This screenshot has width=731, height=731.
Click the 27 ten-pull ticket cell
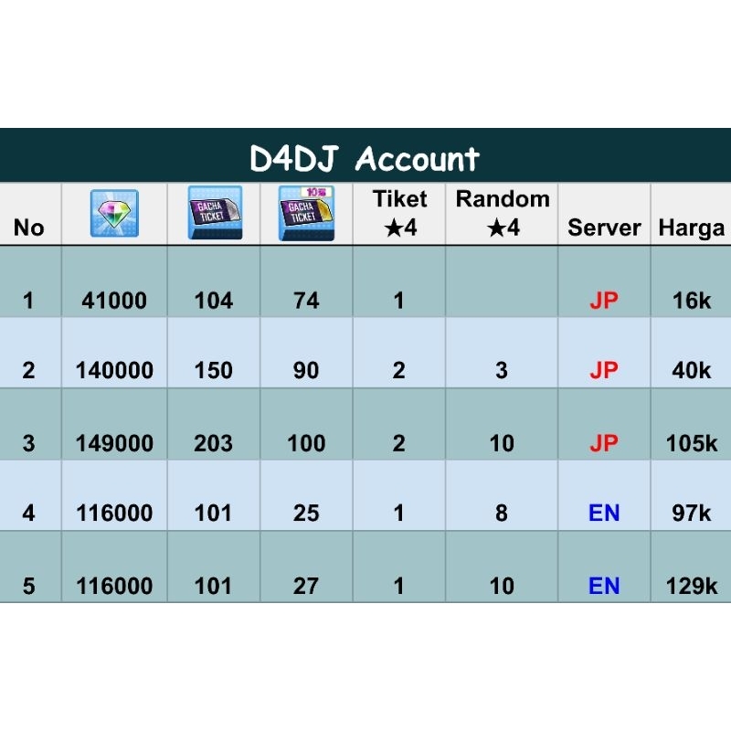point(306,586)
